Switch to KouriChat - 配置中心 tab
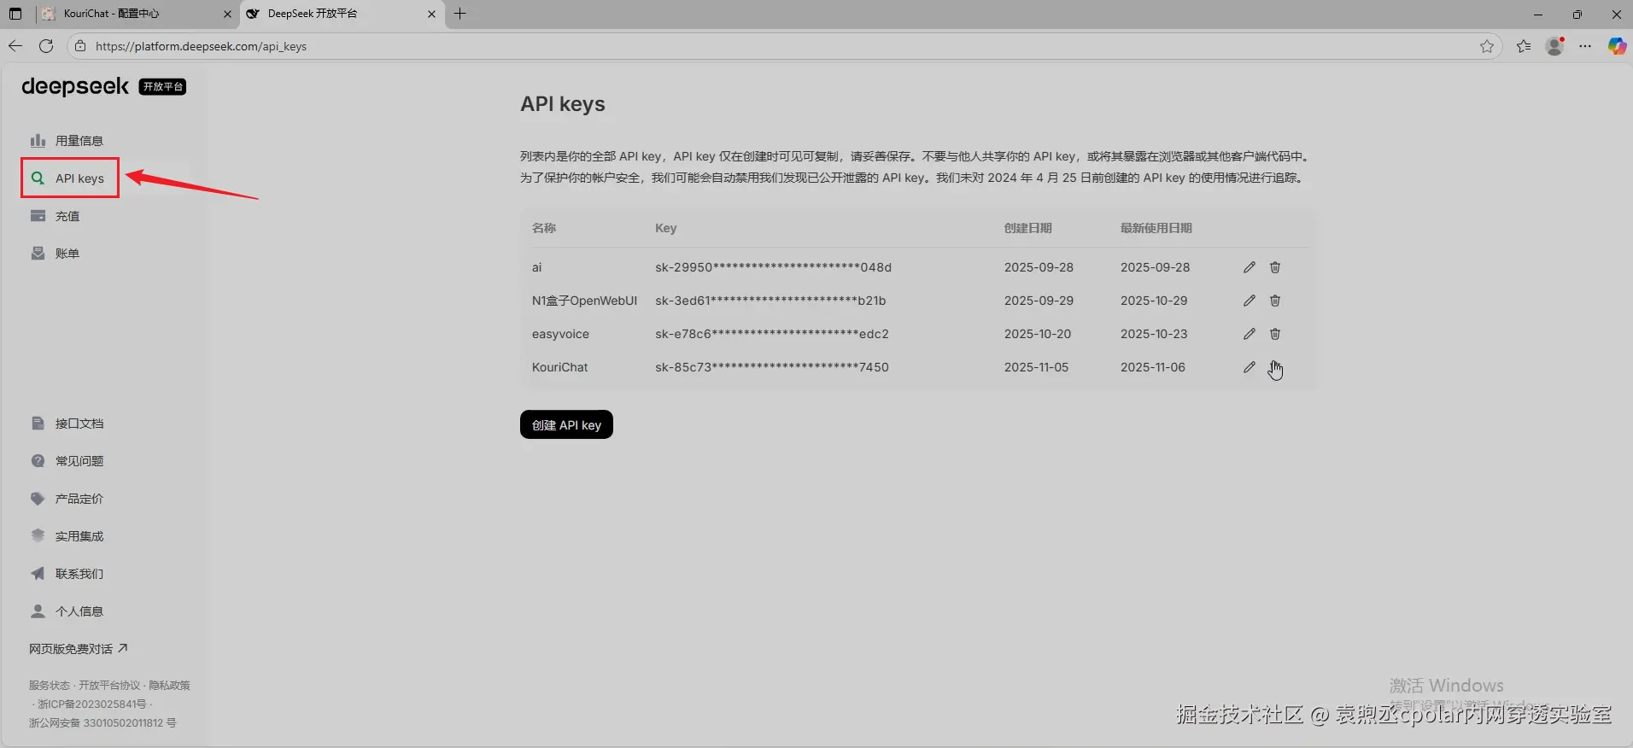 (137, 14)
